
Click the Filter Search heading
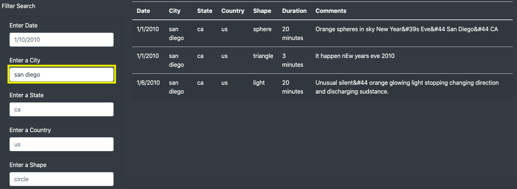click(x=19, y=6)
